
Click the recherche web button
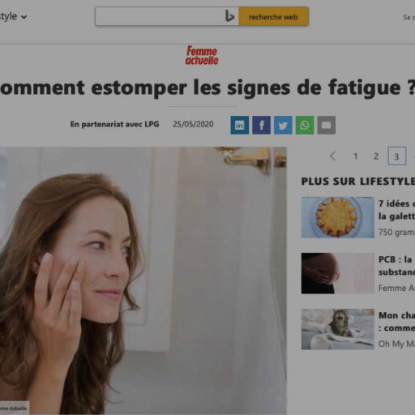[273, 17]
